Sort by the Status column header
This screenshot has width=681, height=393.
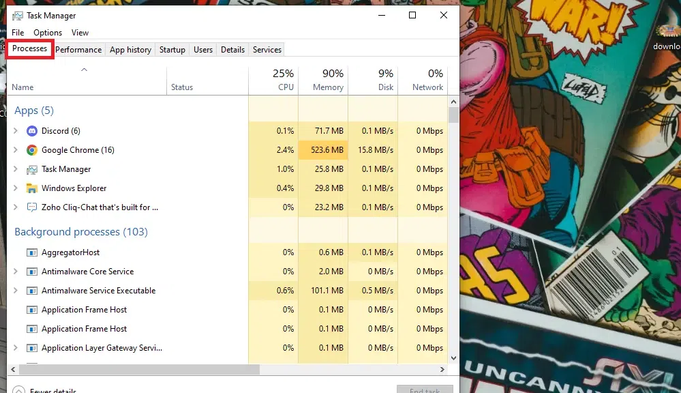click(208, 81)
